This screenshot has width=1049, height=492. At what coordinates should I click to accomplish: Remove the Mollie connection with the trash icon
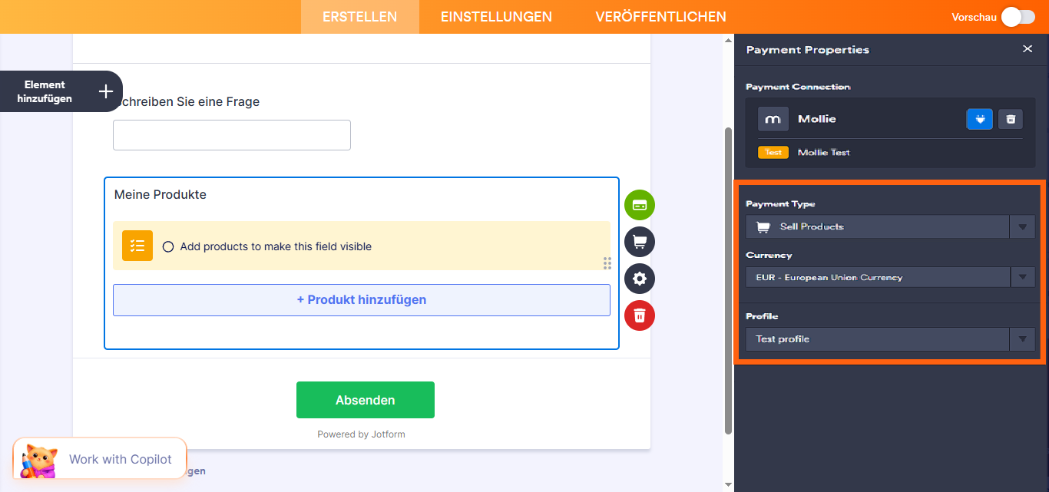coord(1011,119)
